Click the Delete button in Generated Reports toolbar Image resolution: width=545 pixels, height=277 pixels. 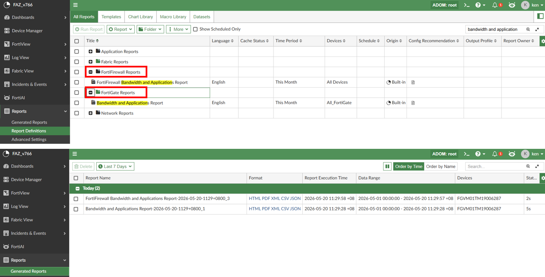83,167
